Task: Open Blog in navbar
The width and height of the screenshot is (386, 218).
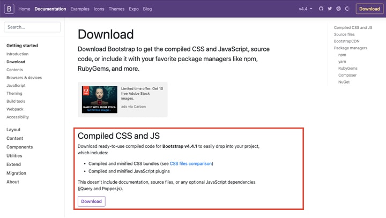Action: coord(147,9)
